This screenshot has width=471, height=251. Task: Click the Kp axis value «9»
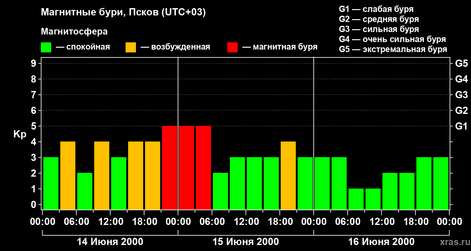[x=34, y=63]
